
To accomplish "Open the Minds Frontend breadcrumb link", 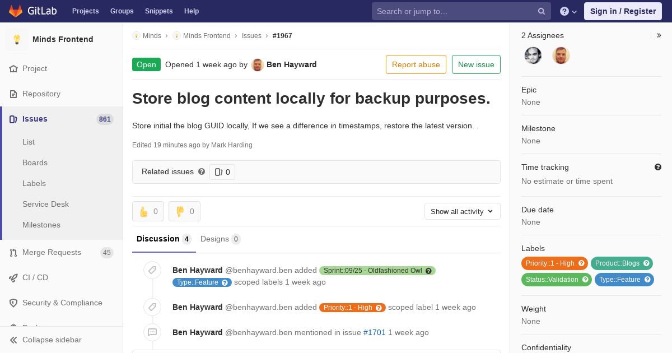I will (x=207, y=35).
